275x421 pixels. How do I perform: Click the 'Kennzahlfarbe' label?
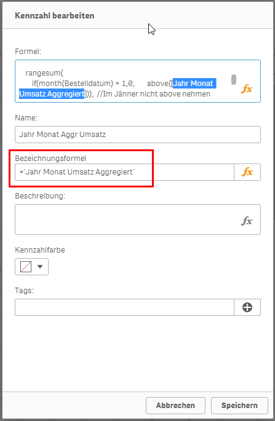coord(40,250)
